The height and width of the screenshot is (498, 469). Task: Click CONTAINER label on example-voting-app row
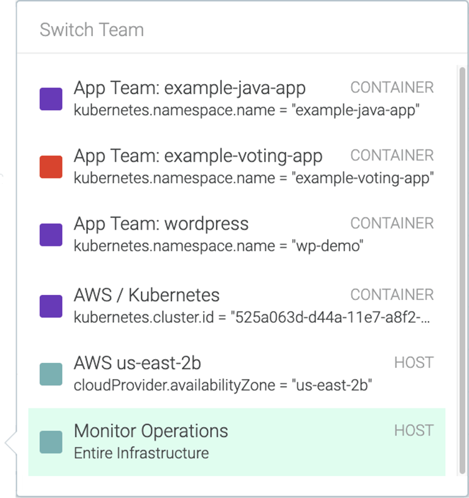click(x=392, y=156)
